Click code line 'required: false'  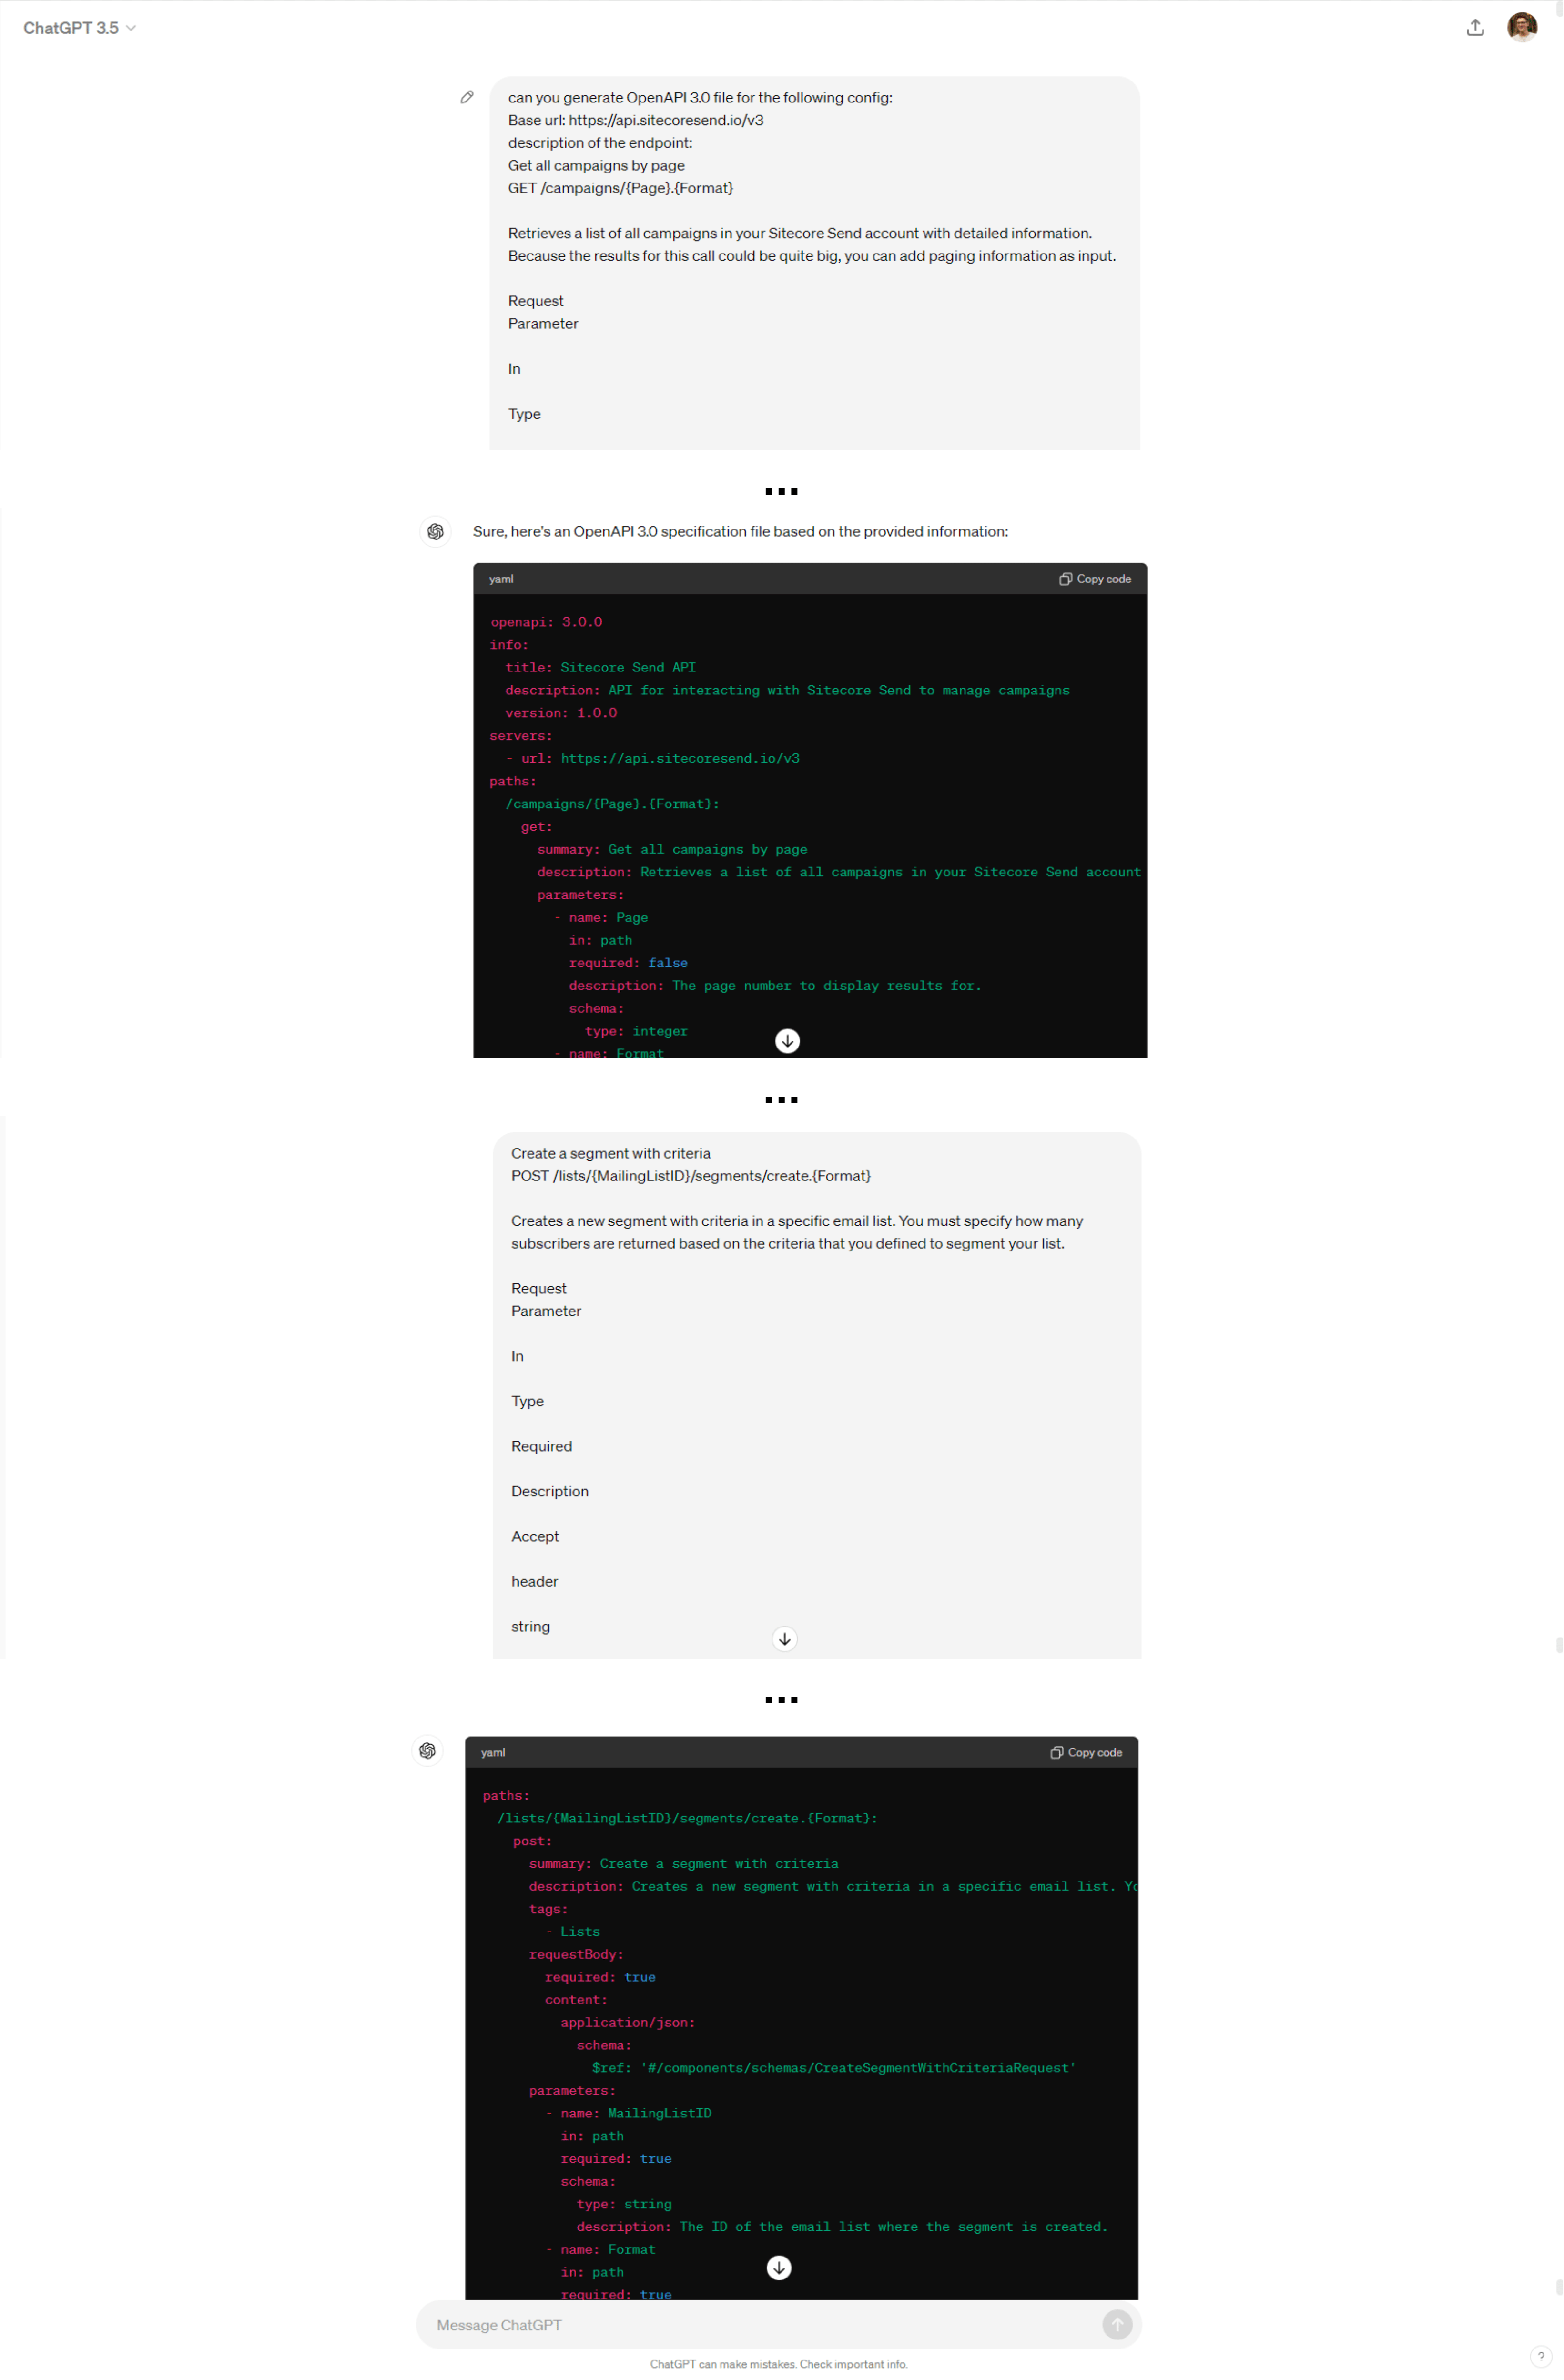point(628,963)
